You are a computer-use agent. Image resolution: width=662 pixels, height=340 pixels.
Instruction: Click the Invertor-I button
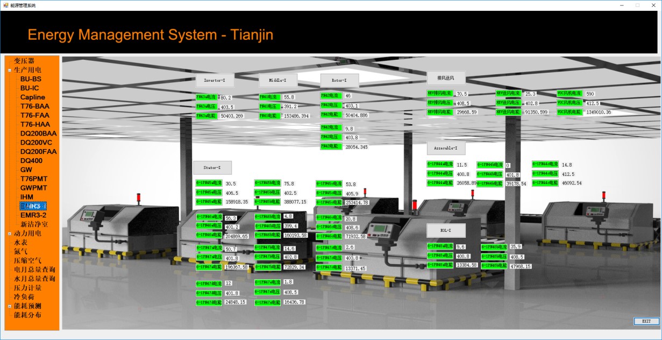[x=215, y=81]
